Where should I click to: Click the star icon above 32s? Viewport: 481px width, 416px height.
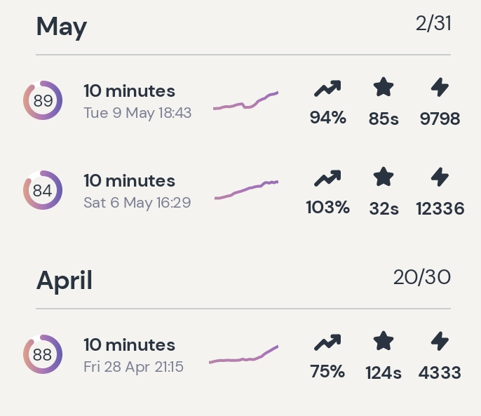click(x=384, y=177)
